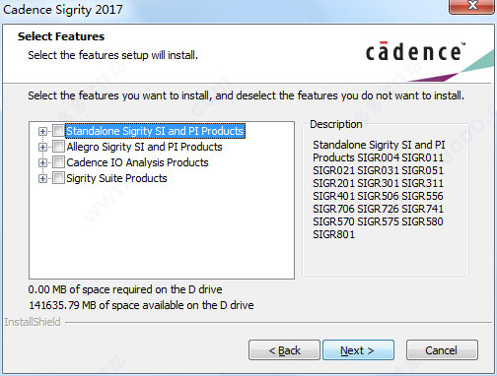
Task: Click the '141635.79 MB of space available' text
Action: [141, 305]
